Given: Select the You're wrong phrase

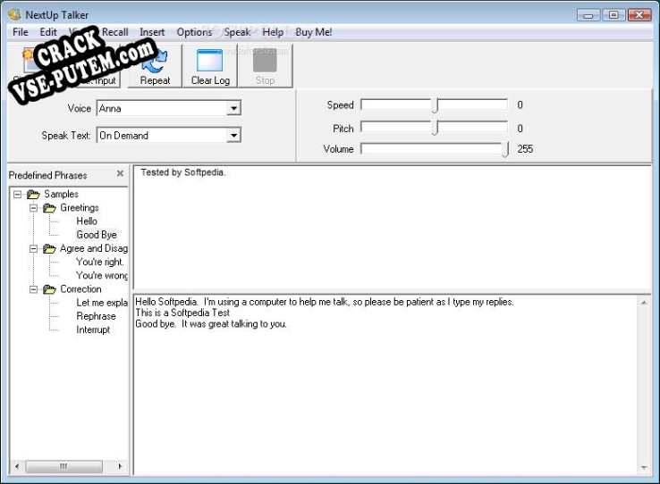Looking at the screenshot, I should pyautogui.click(x=101, y=276).
